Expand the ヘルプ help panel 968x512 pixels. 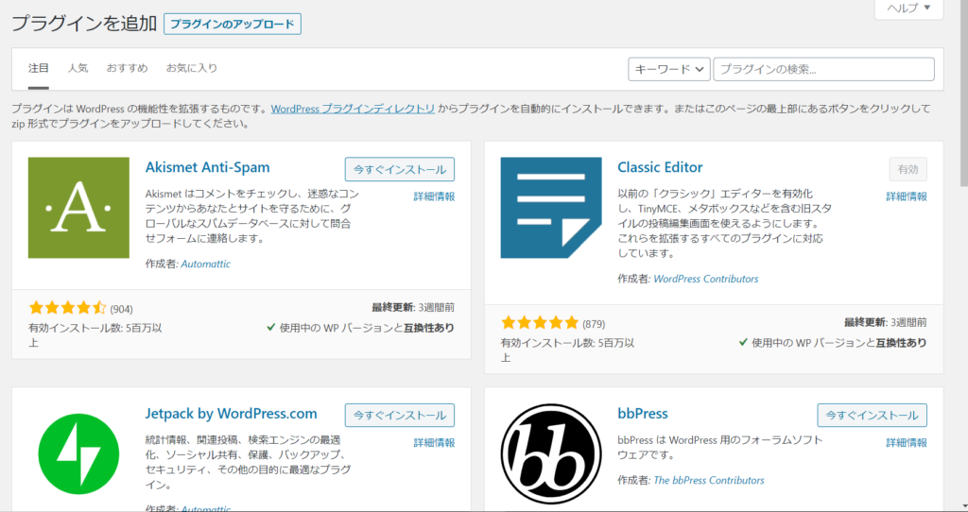point(908,8)
